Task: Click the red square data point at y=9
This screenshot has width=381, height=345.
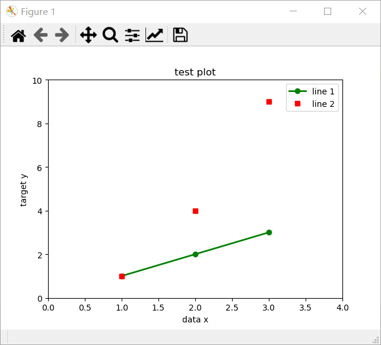Action: point(269,102)
